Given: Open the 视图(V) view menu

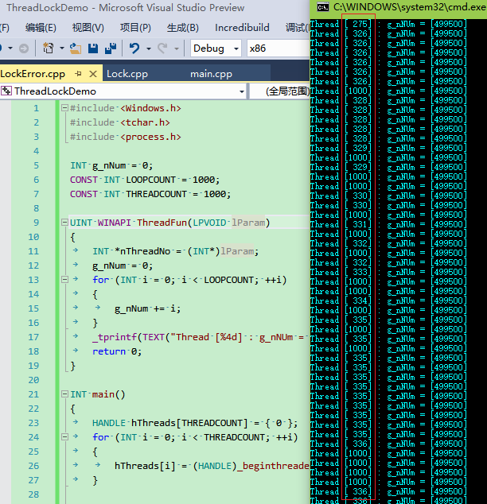Looking at the screenshot, I should point(88,27).
